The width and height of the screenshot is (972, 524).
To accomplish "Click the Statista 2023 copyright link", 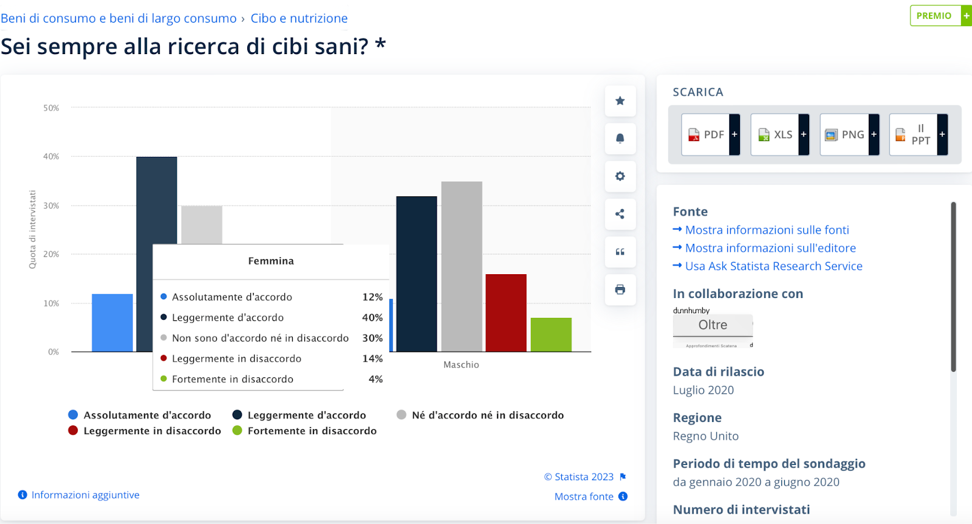I will coord(579,477).
